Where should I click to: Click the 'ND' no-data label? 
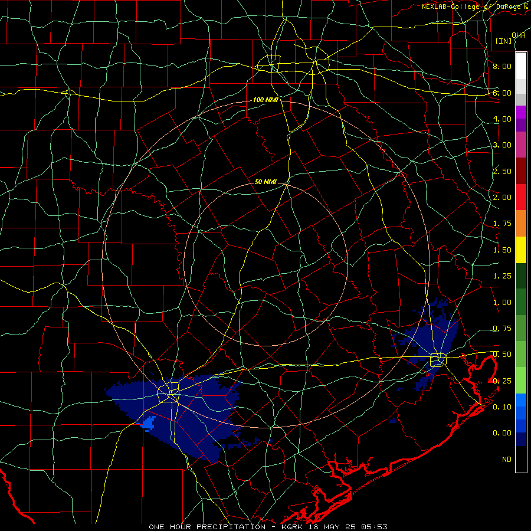(x=507, y=460)
